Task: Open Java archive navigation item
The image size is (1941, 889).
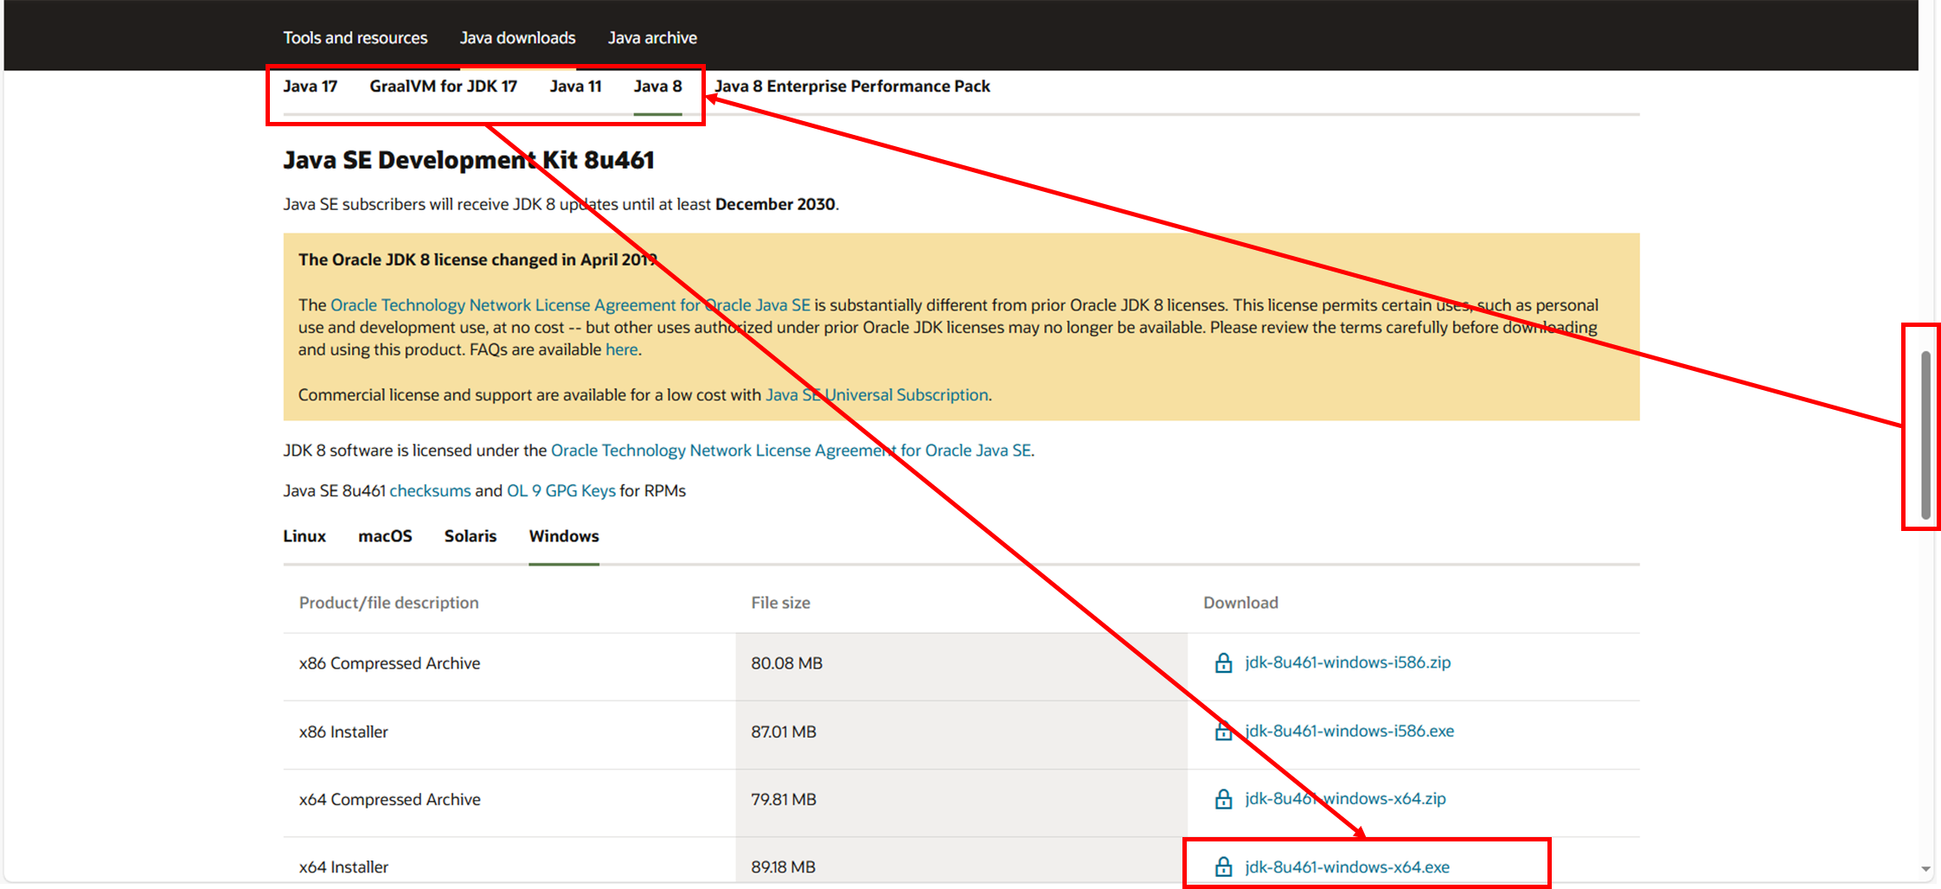Action: click(x=652, y=38)
